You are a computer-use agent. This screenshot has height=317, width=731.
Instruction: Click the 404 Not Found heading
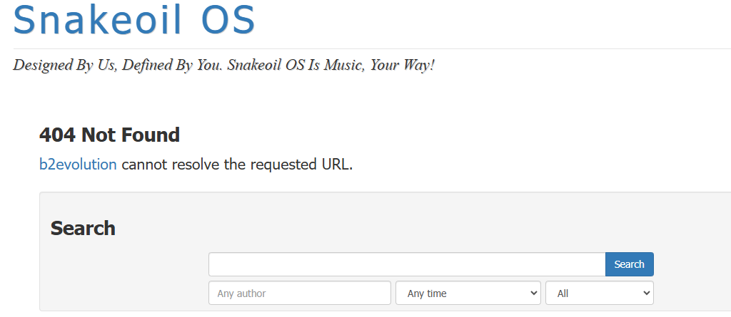click(109, 135)
